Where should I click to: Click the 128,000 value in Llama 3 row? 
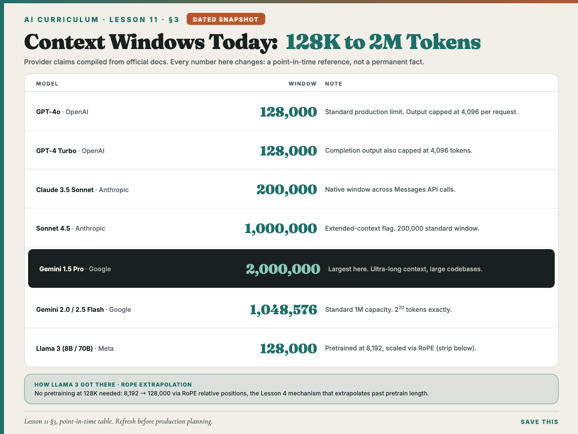(x=288, y=348)
